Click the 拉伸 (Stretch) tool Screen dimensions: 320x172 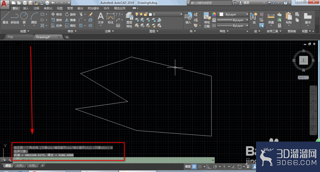click(56, 26)
